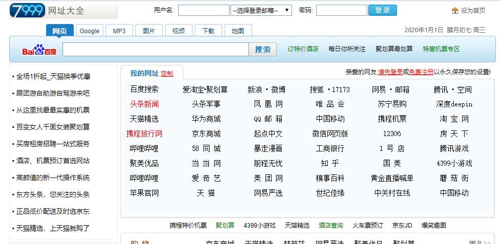Open the 华为商城 site link
This screenshot has height=244, width=500.
tap(206, 119)
